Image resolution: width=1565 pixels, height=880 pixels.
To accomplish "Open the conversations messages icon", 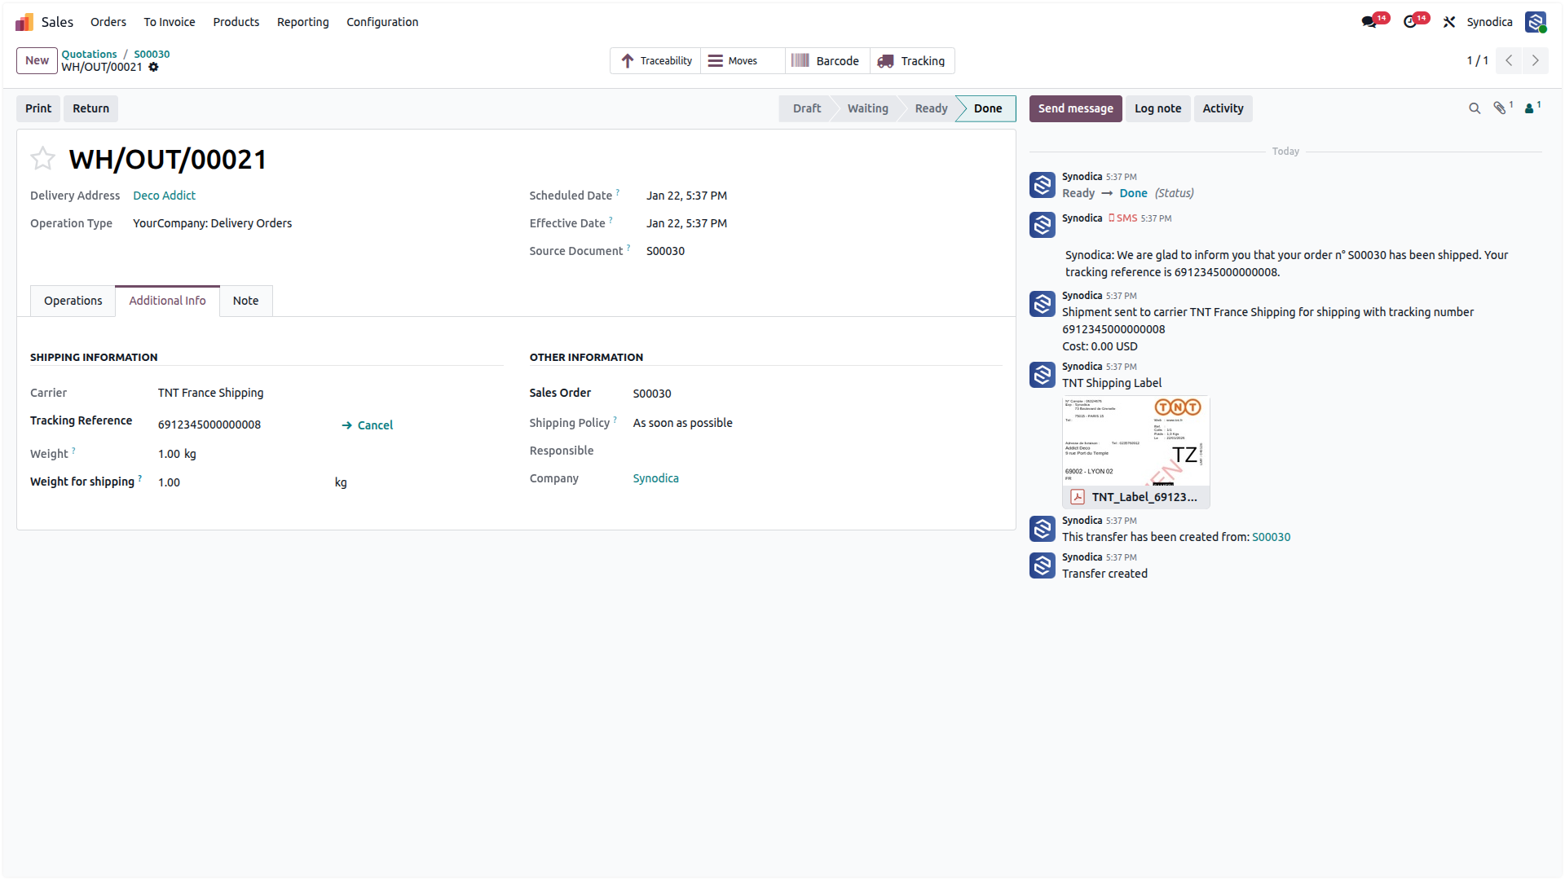I will 1369,22.
